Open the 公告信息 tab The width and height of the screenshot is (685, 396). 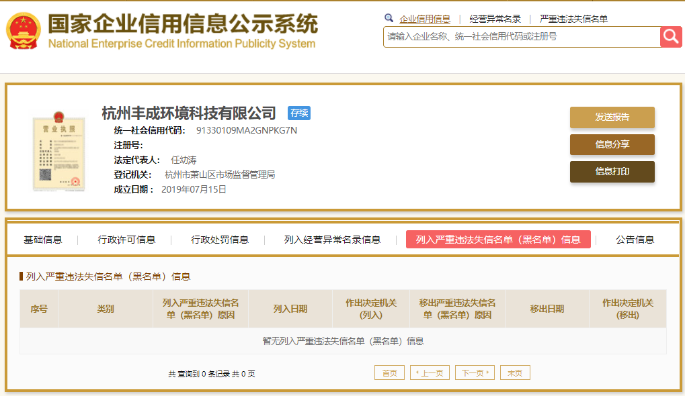[x=635, y=240]
